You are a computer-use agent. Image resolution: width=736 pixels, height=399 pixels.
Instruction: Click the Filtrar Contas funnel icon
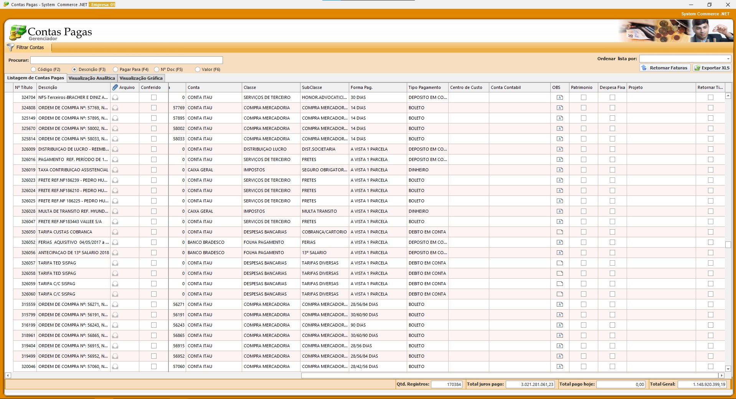tap(10, 48)
